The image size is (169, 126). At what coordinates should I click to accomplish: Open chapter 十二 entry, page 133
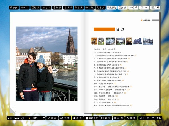tap(113, 87)
